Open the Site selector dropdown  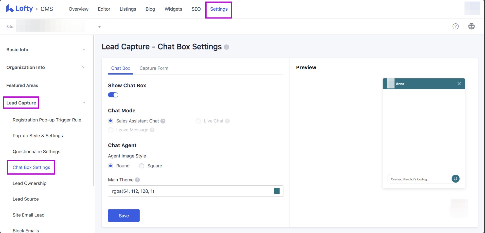click(x=99, y=27)
